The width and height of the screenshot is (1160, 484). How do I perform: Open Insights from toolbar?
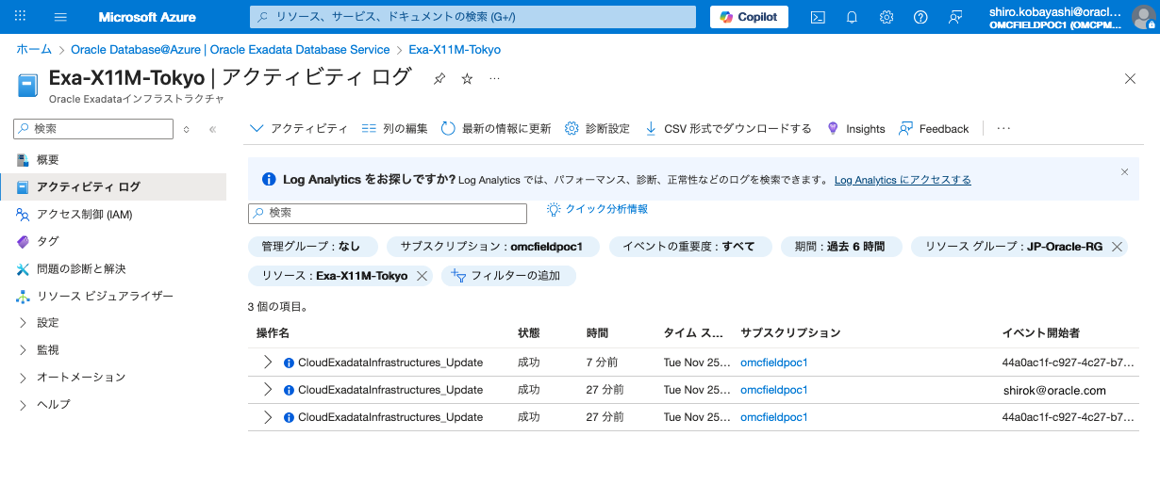[855, 129]
